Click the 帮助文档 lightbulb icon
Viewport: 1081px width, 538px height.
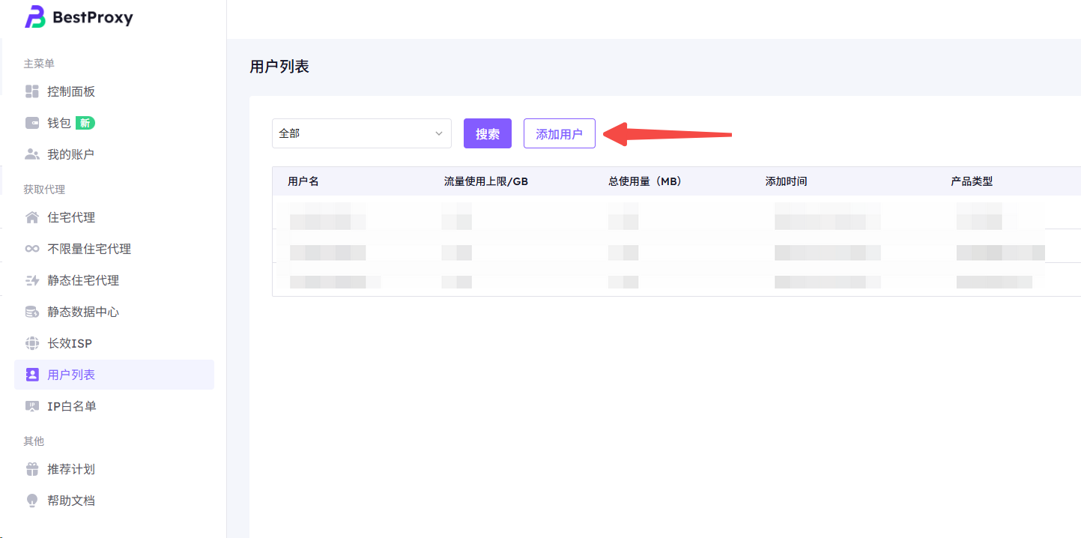click(32, 501)
